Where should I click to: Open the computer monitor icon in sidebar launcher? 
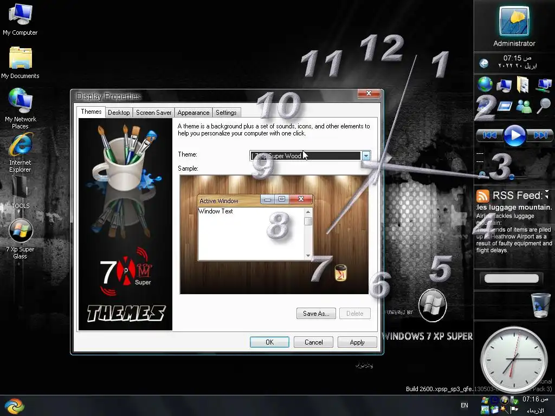[504, 86]
